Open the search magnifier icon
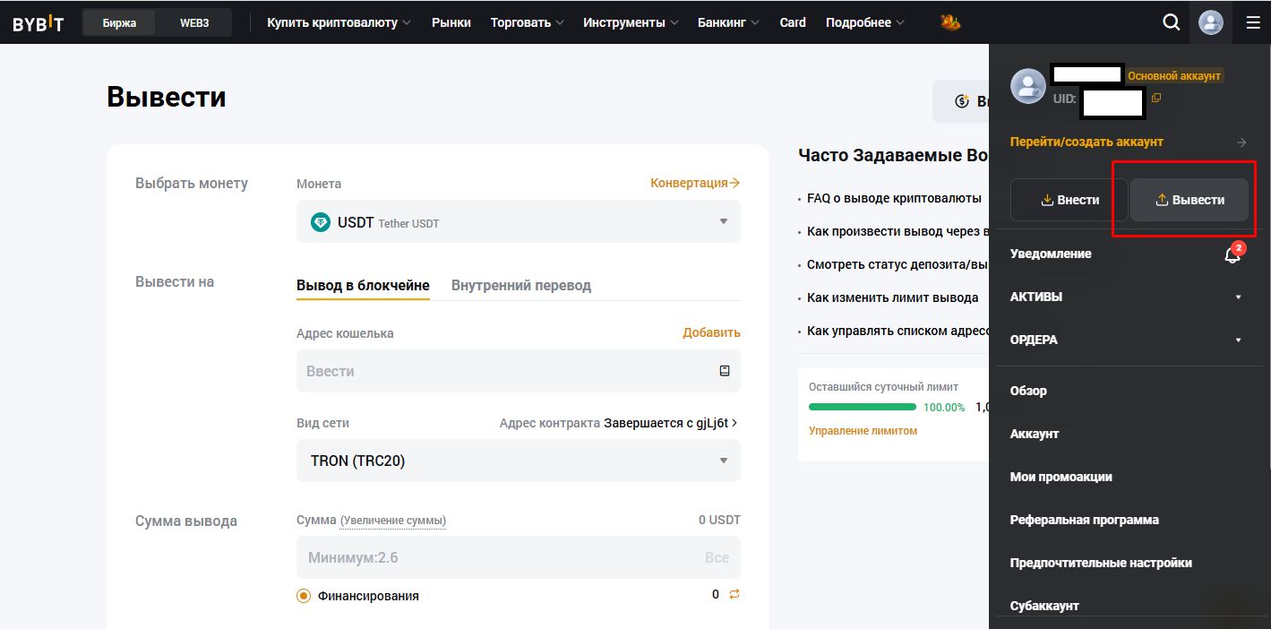The image size is (1271, 629). (1171, 22)
